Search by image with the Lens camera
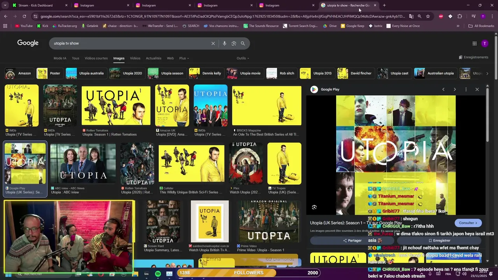The width and height of the screenshot is (498, 280). (x=234, y=44)
